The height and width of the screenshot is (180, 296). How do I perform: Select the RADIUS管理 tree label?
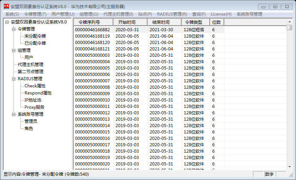pos(30,79)
